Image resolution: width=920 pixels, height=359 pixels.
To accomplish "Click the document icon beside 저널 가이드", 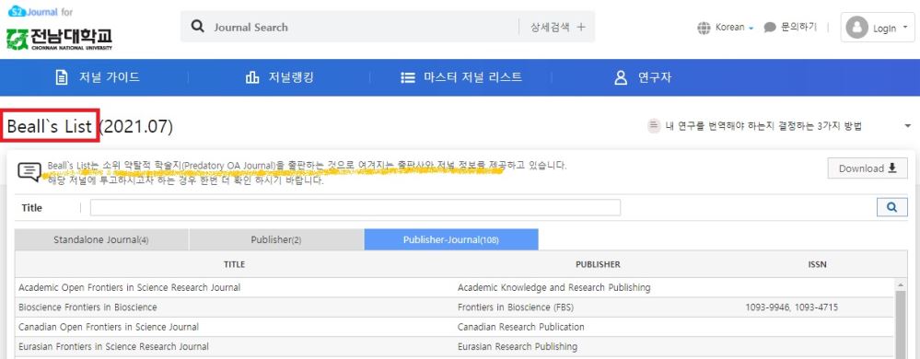I will [62, 77].
